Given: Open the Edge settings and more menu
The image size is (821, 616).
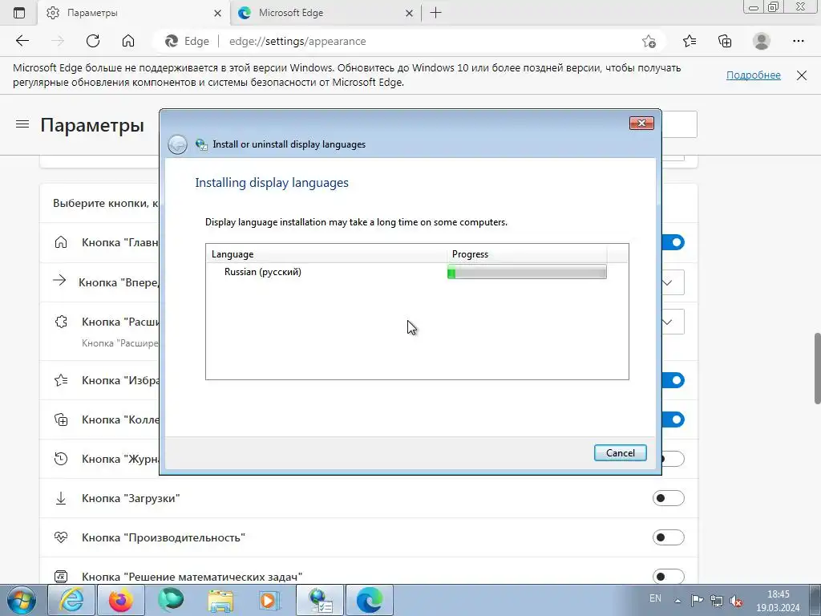Looking at the screenshot, I should pos(798,41).
